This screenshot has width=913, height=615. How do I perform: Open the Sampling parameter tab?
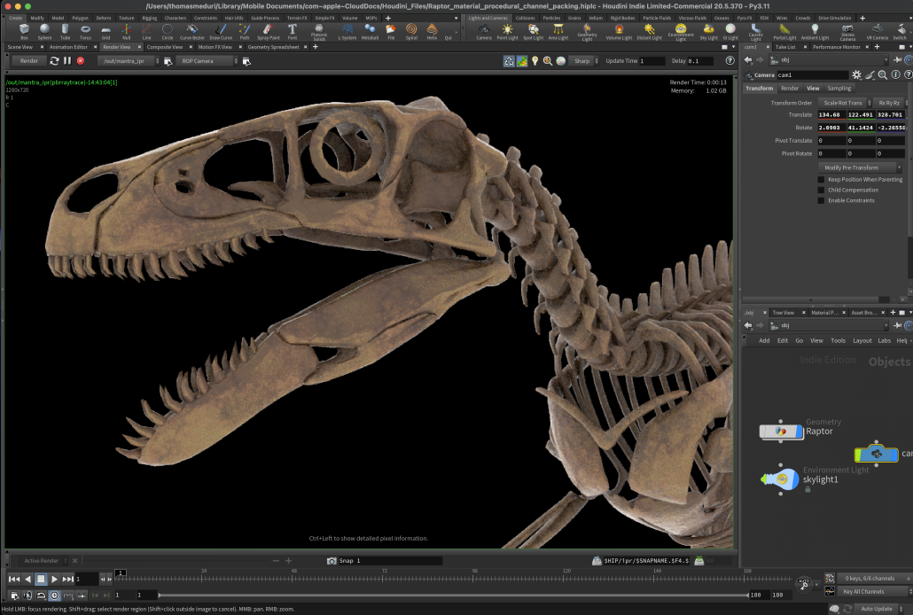click(x=839, y=89)
